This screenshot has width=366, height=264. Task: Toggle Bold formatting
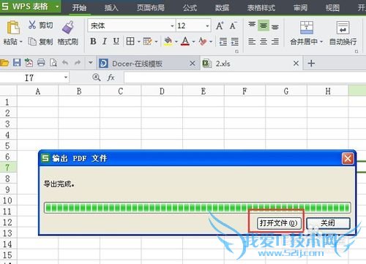(x=93, y=41)
